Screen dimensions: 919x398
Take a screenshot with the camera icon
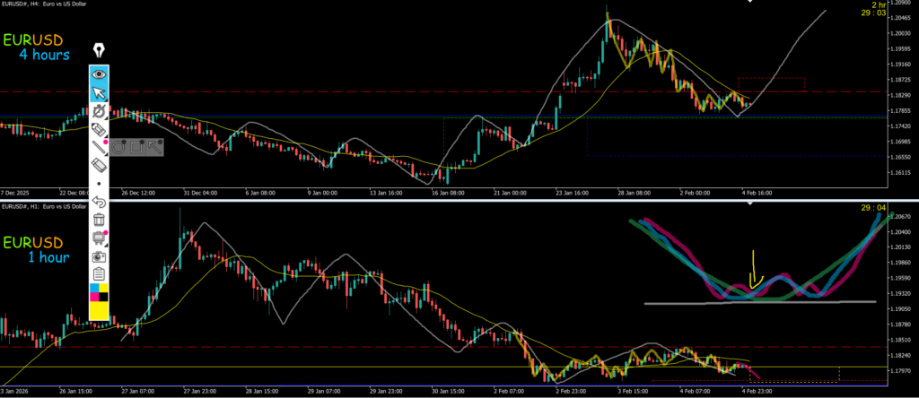point(100,256)
